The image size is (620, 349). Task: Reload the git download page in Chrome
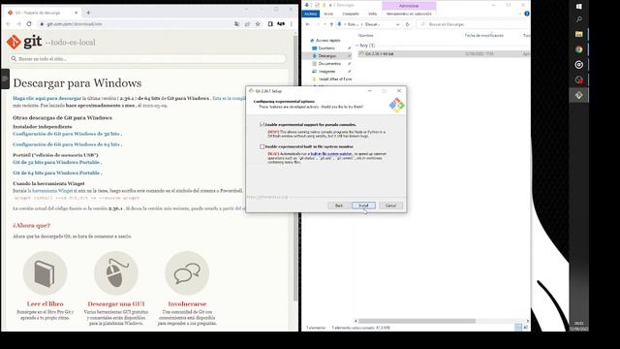pos(29,23)
